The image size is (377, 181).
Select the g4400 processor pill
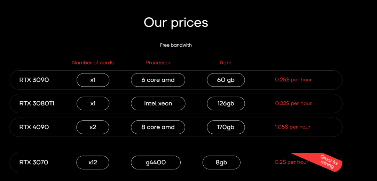click(x=156, y=163)
